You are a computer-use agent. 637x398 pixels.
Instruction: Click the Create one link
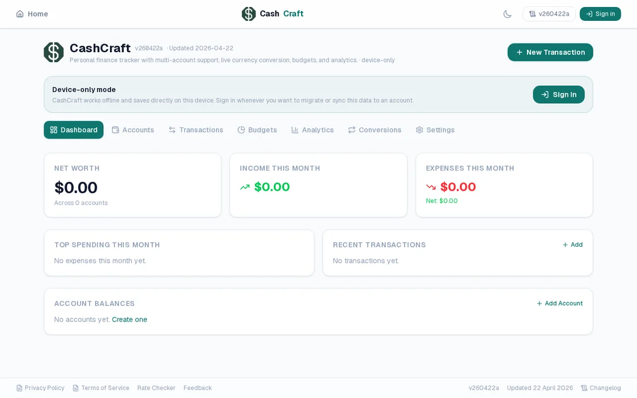click(130, 320)
